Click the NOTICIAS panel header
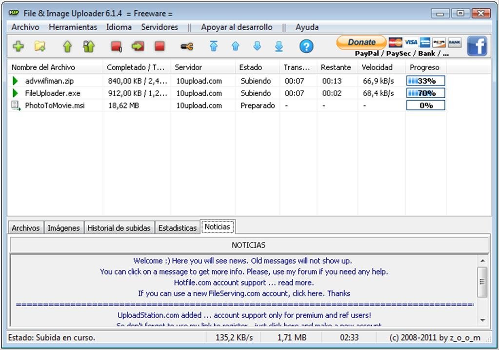 (250, 245)
